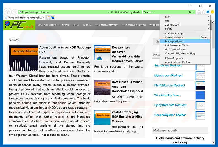Click Data from 123M article thumbnail
This screenshot has height=147, width=218.
coord(102,87)
